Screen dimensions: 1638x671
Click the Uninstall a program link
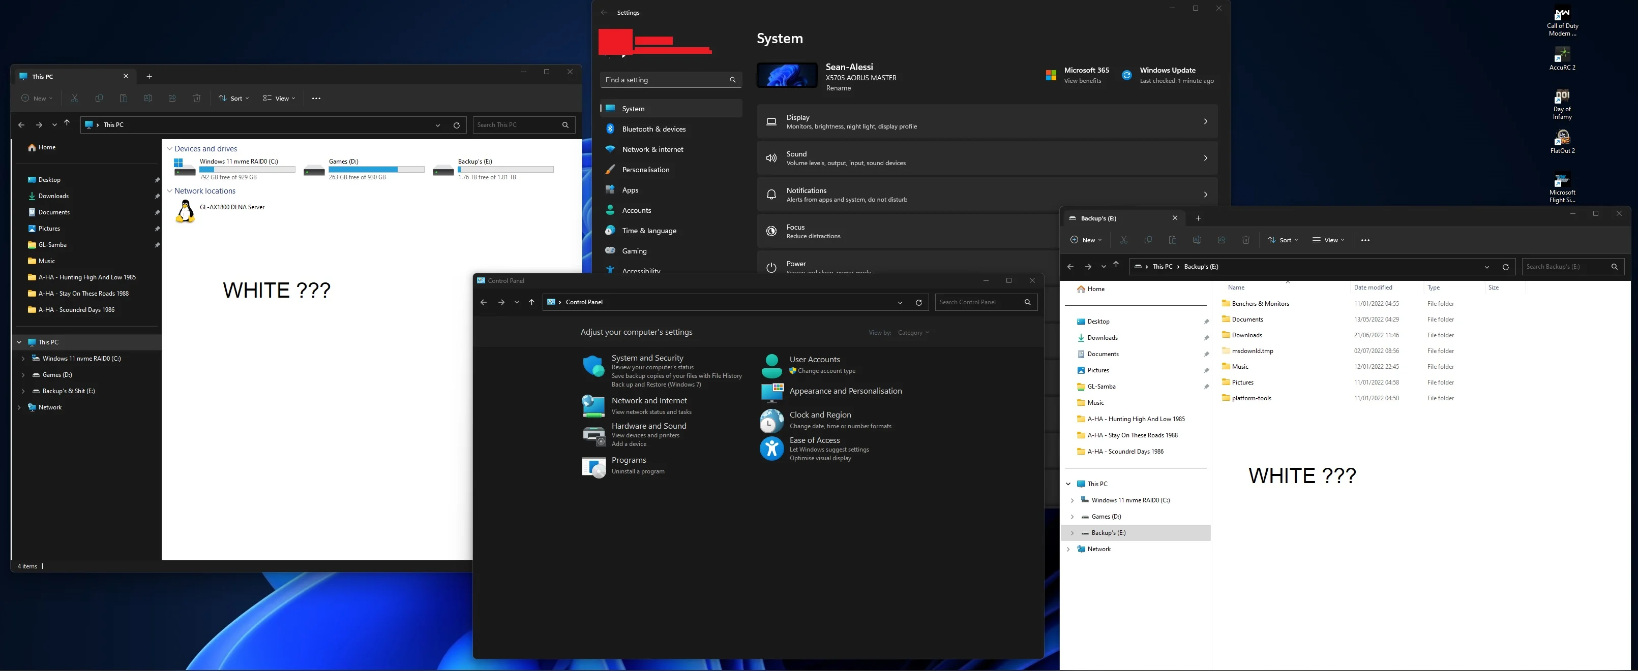pyautogui.click(x=638, y=471)
